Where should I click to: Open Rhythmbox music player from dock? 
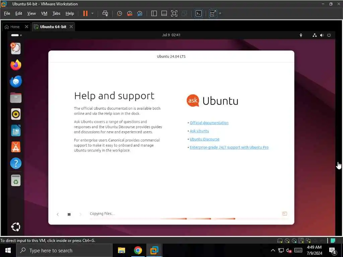[x=16, y=114]
